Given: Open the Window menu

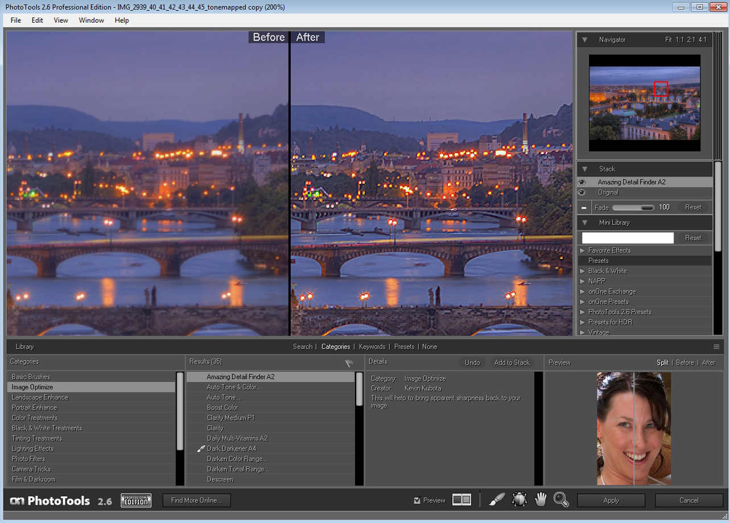Looking at the screenshot, I should click(x=91, y=20).
